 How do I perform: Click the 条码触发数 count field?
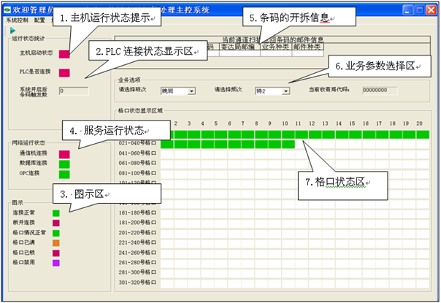[74, 91]
